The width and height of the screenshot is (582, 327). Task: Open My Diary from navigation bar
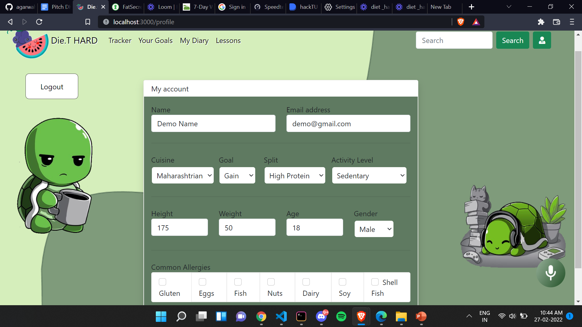pos(194,41)
